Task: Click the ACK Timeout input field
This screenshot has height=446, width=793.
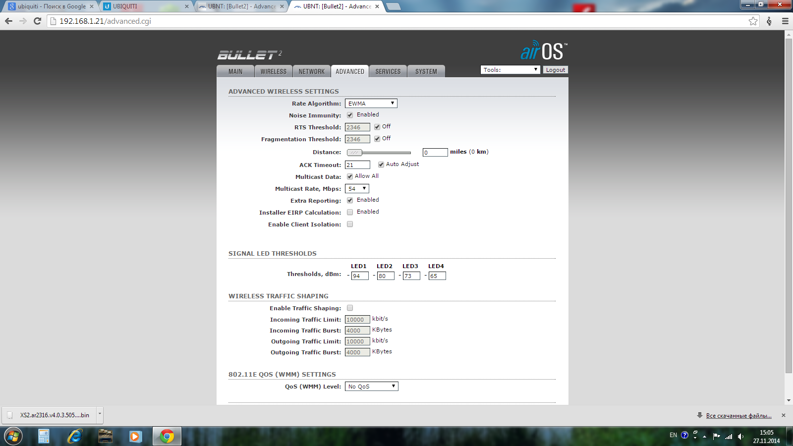Action: 357,165
